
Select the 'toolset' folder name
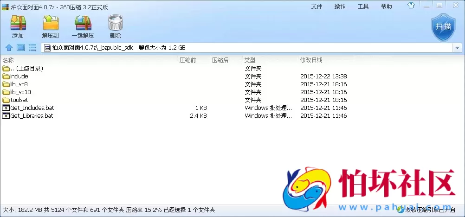(x=19, y=100)
